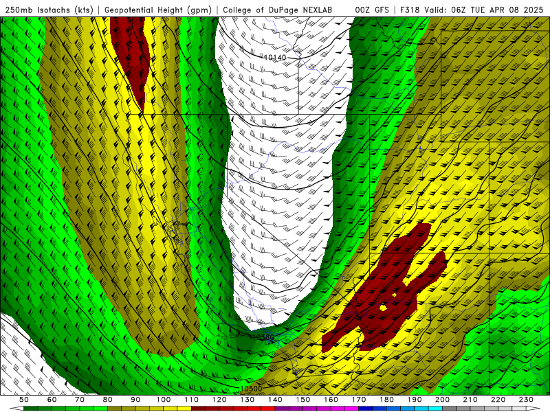Click the 100 value on the color scale

pos(164,400)
